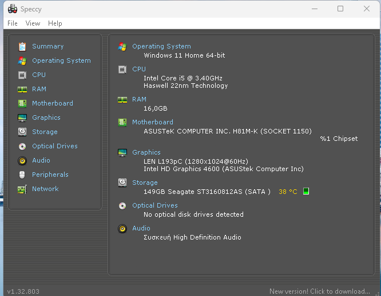Click the green temperature status icon beside 38 °C
The image size is (381, 296).
coord(306,191)
